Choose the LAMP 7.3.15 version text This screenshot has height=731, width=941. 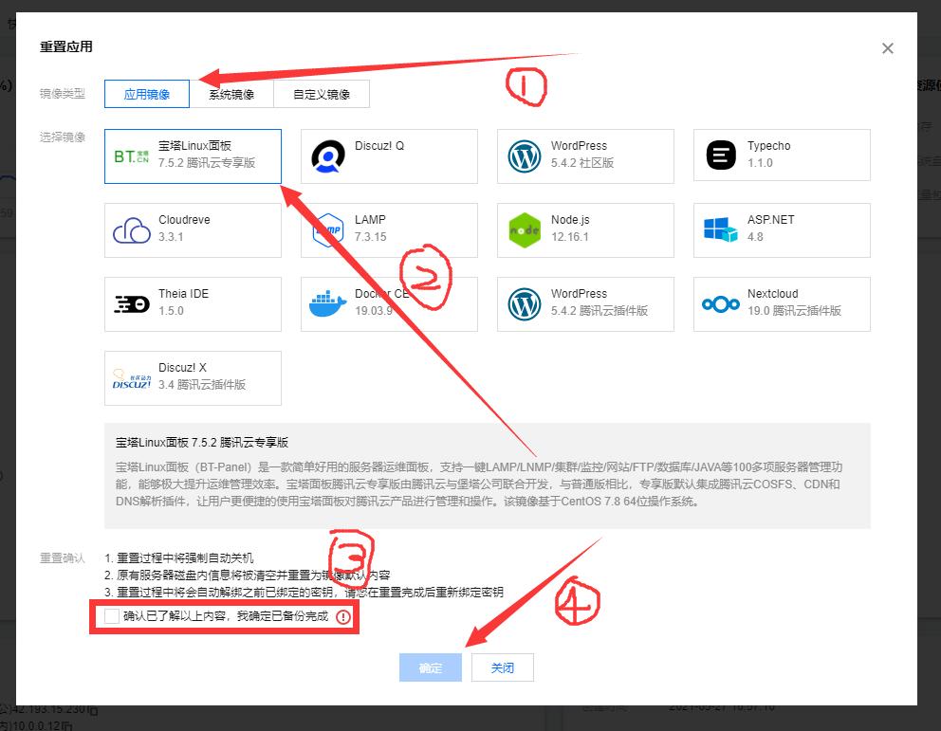pos(370,237)
